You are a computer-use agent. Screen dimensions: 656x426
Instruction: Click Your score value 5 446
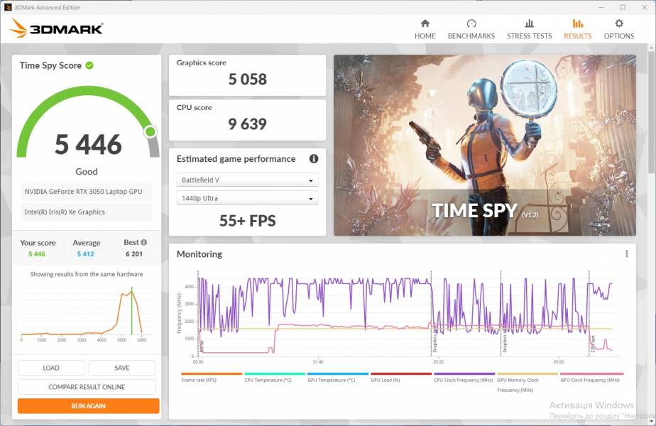[37, 254]
